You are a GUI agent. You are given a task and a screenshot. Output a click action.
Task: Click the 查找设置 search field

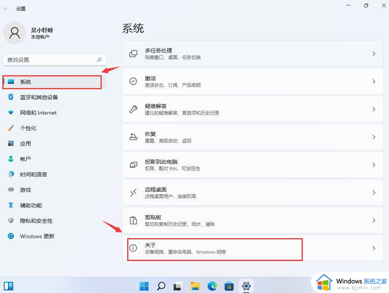[x=55, y=60]
